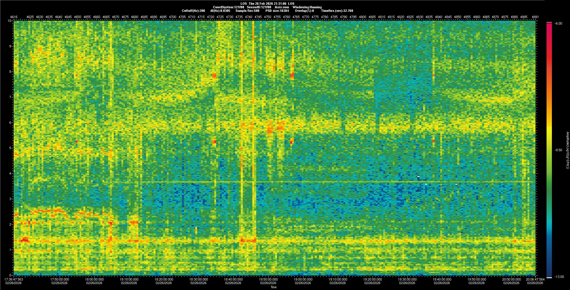The height and width of the screenshot is (290, 570).
Task: Click the 4740 tick on the top axis
Action: pyautogui.click(x=248, y=17)
